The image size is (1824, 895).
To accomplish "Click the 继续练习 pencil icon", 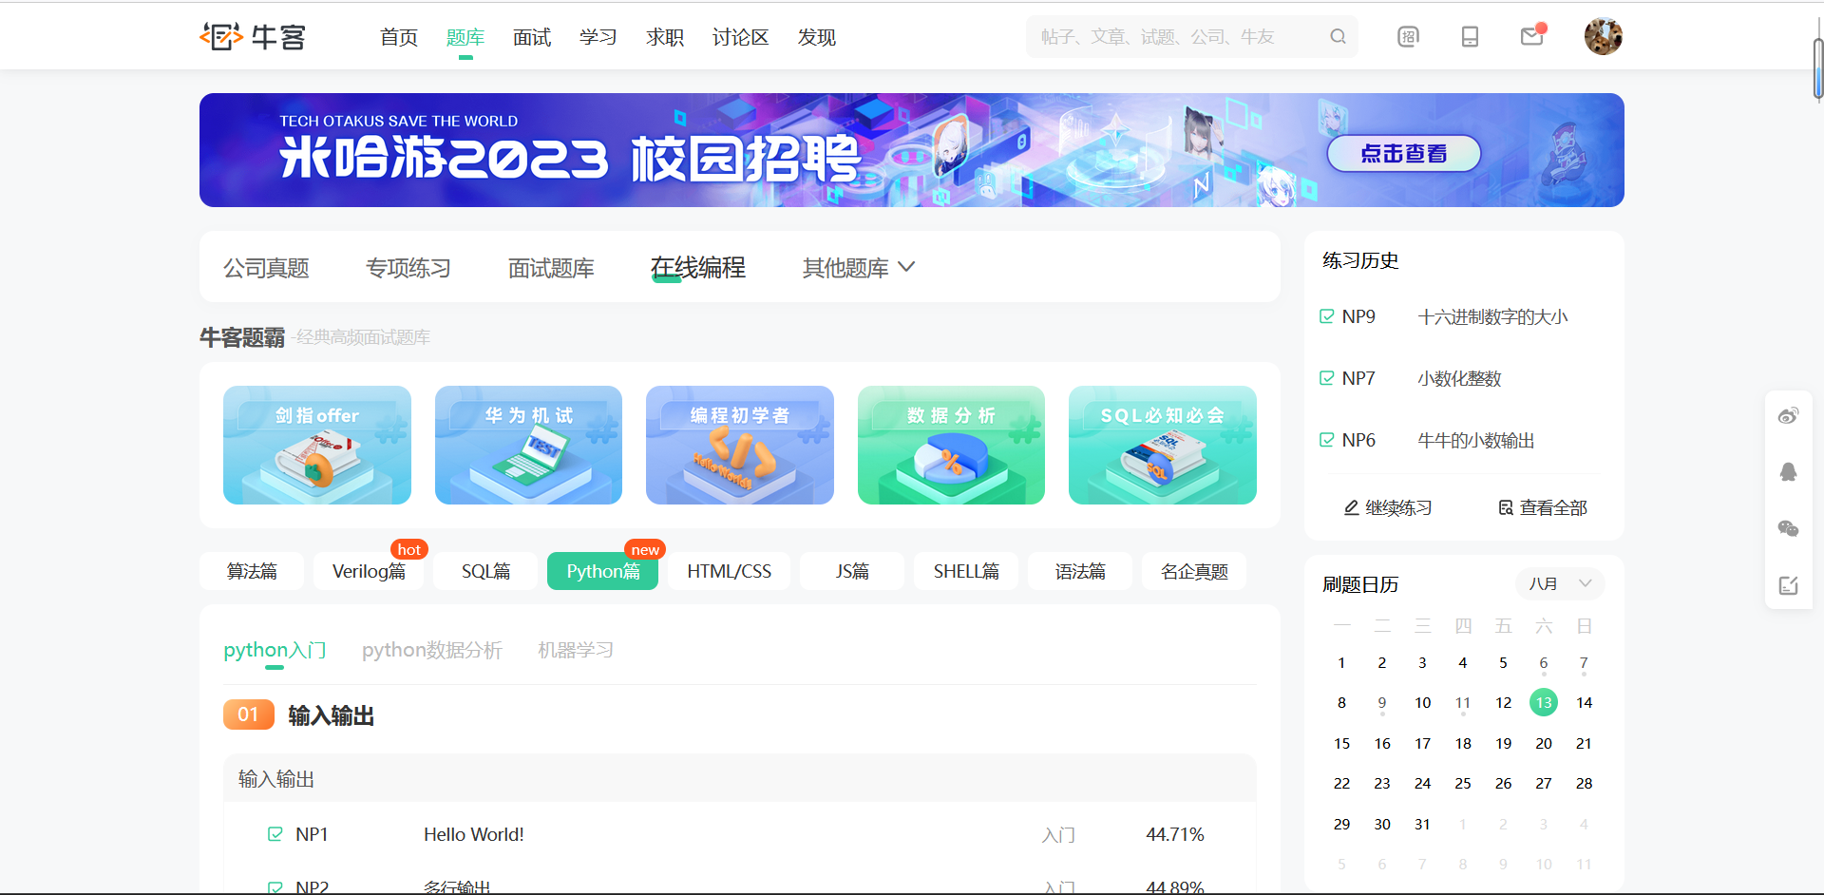I will tap(1351, 507).
